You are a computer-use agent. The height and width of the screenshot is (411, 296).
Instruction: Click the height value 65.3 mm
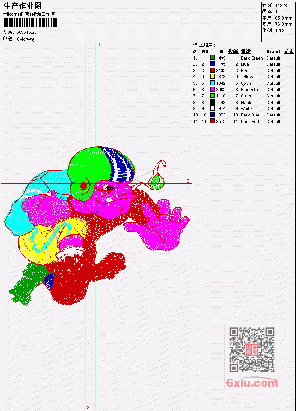pyautogui.click(x=284, y=18)
